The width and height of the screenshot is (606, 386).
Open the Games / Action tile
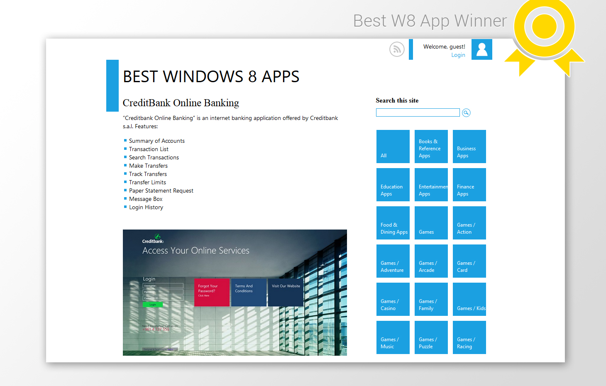(x=469, y=223)
